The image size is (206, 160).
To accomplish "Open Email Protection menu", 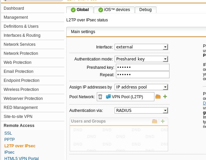I will coord(32,71).
